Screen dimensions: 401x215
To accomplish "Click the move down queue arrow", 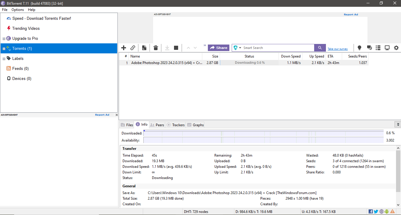I will pos(195,48).
